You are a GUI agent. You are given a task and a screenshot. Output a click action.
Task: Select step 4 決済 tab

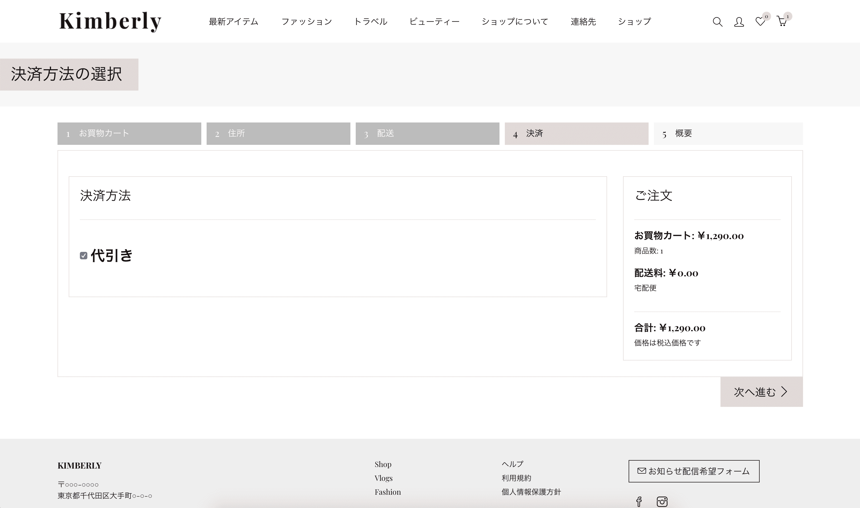click(576, 133)
